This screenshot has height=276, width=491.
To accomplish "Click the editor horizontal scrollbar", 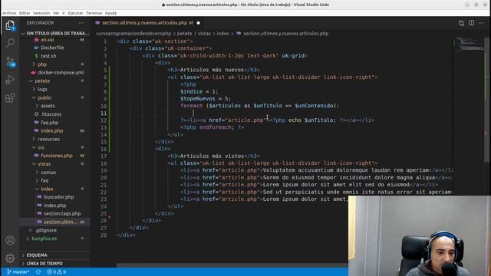I will (232, 265).
